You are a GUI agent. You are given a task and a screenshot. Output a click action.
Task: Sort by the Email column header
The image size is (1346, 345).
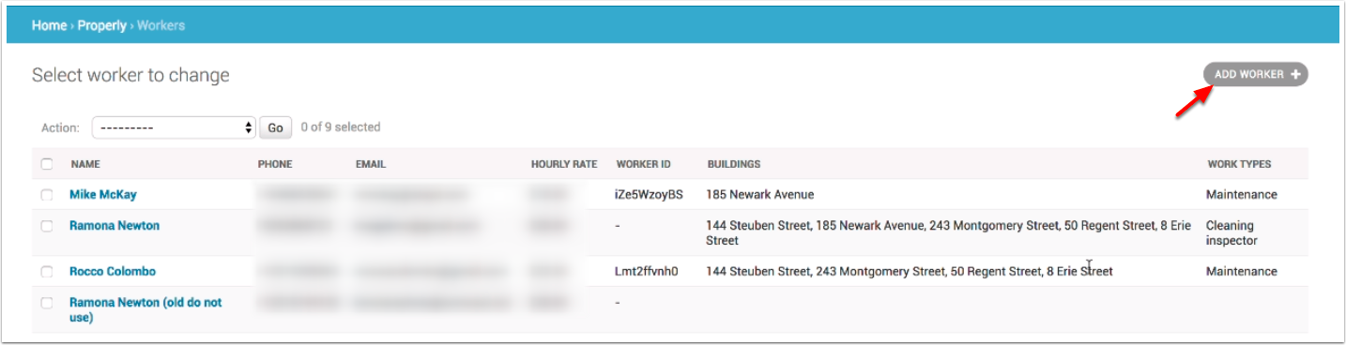(371, 164)
